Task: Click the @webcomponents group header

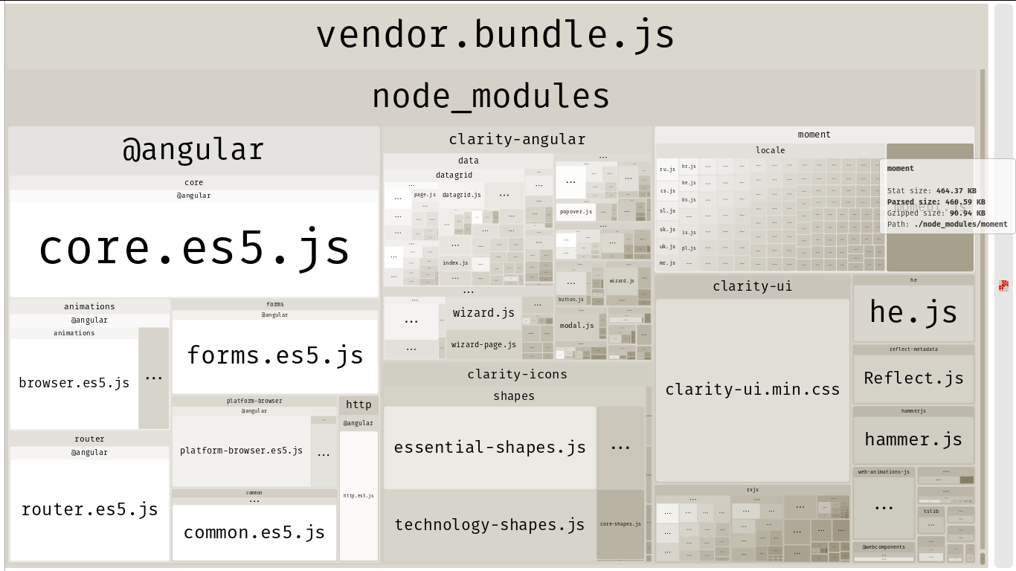Action: coord(884,547)
